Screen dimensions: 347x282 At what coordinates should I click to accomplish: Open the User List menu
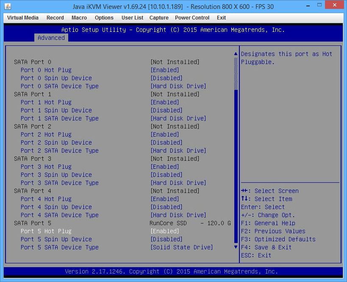click(x=132, y=18)
